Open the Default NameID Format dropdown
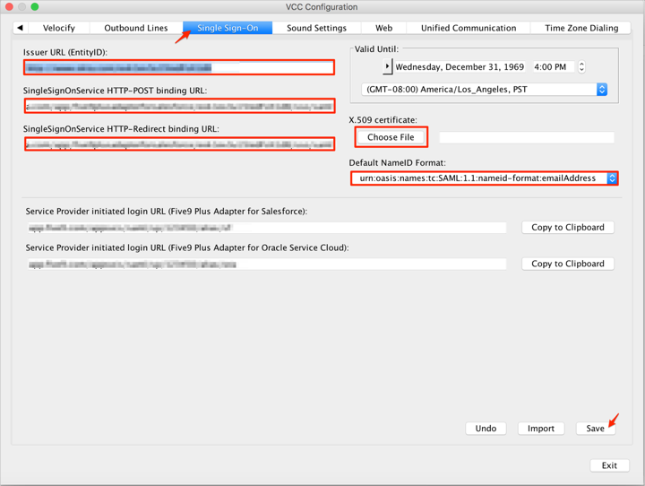645x486 pixels. pos(612,178)
